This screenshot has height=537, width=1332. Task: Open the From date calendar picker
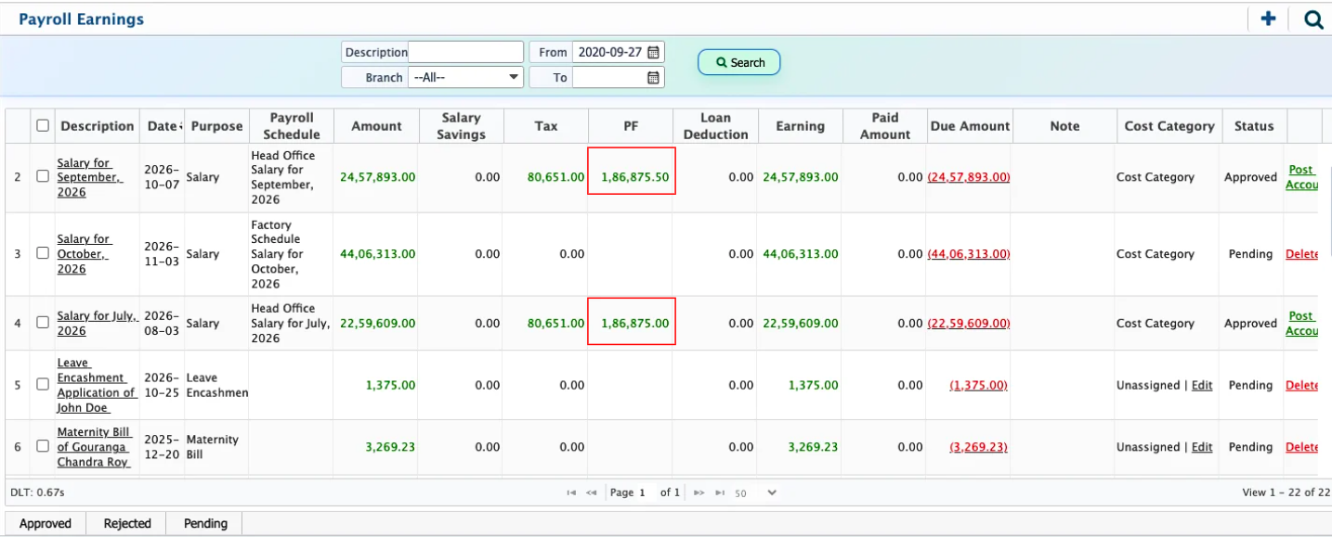coord(654,52)
